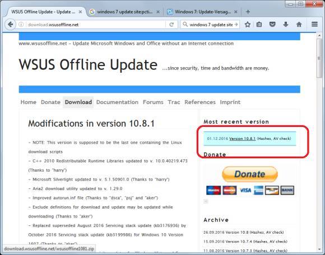325x255 pixels.
Task: Click the Version 10.8.1 download link
Action: point(242,139)
